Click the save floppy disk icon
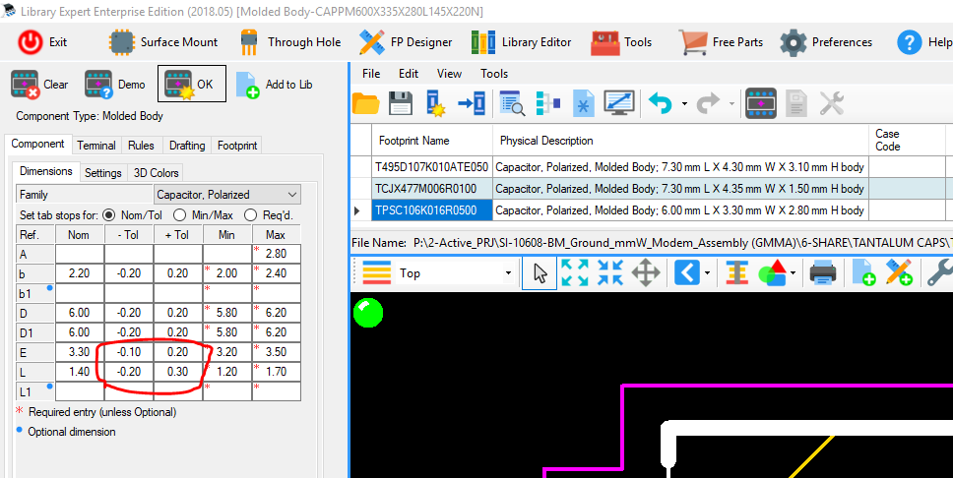Image resolution: width=953 pixels, height=478 pixels. tap(400, 102)
